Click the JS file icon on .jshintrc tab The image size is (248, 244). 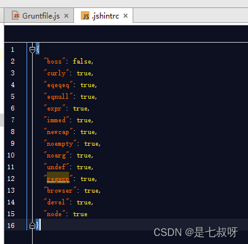[x=85, y=15]
